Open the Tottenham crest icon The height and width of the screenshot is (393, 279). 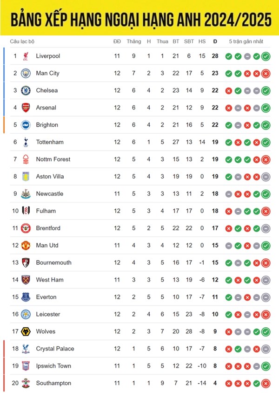click(x=26, y=142)
